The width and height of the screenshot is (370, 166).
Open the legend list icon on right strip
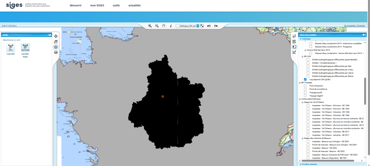pyautogui.click(x=294, y=42)
